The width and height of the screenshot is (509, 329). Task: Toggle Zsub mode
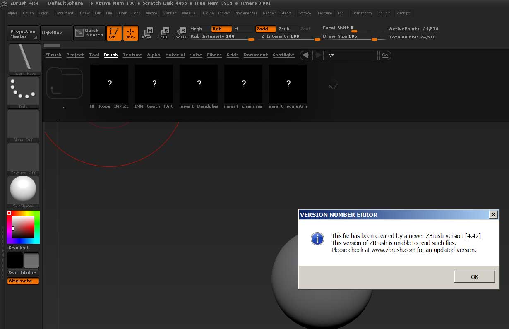click(x=288, y=29)
